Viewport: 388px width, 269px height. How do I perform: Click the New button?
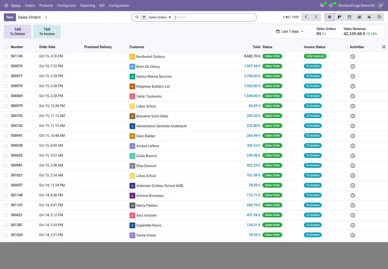[x=10, y=17]
